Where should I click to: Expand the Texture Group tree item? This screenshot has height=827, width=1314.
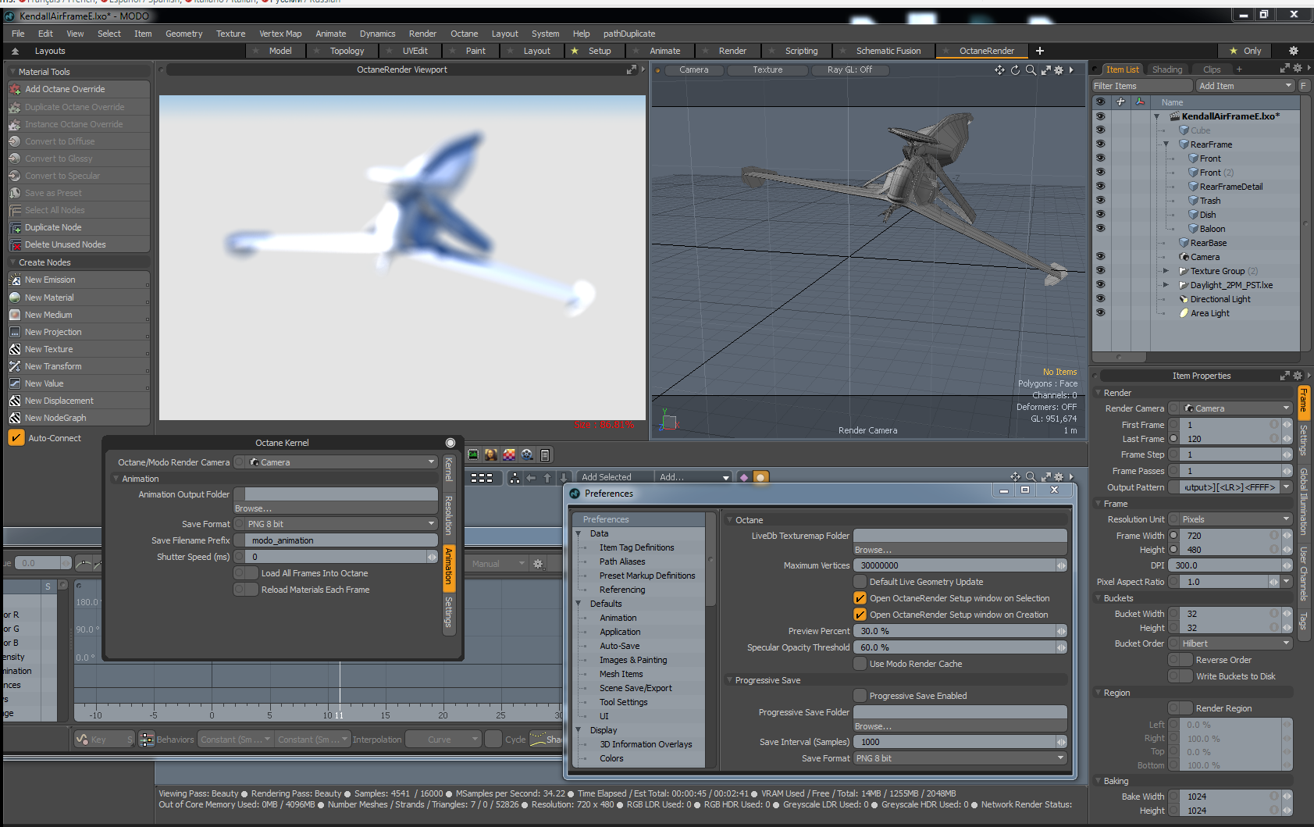point(1166,271)
